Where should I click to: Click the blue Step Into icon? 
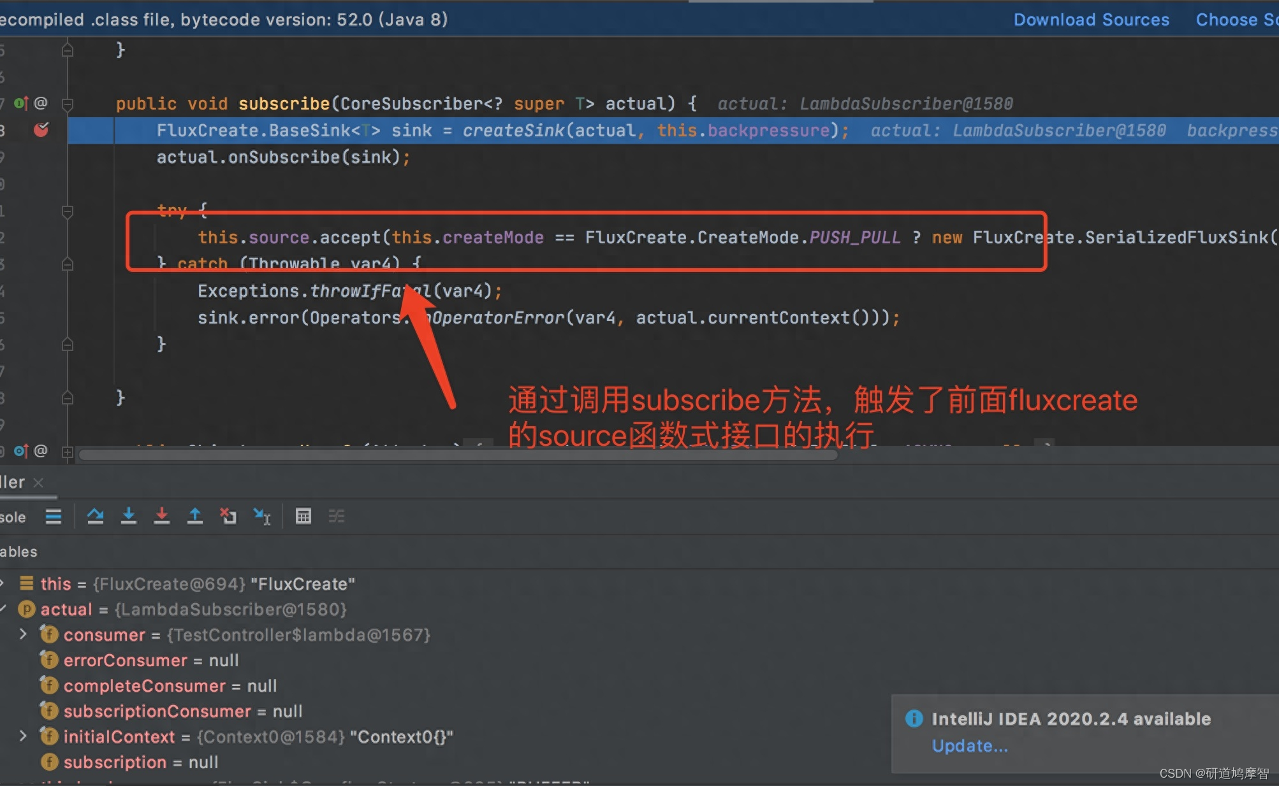coord(129,516)
